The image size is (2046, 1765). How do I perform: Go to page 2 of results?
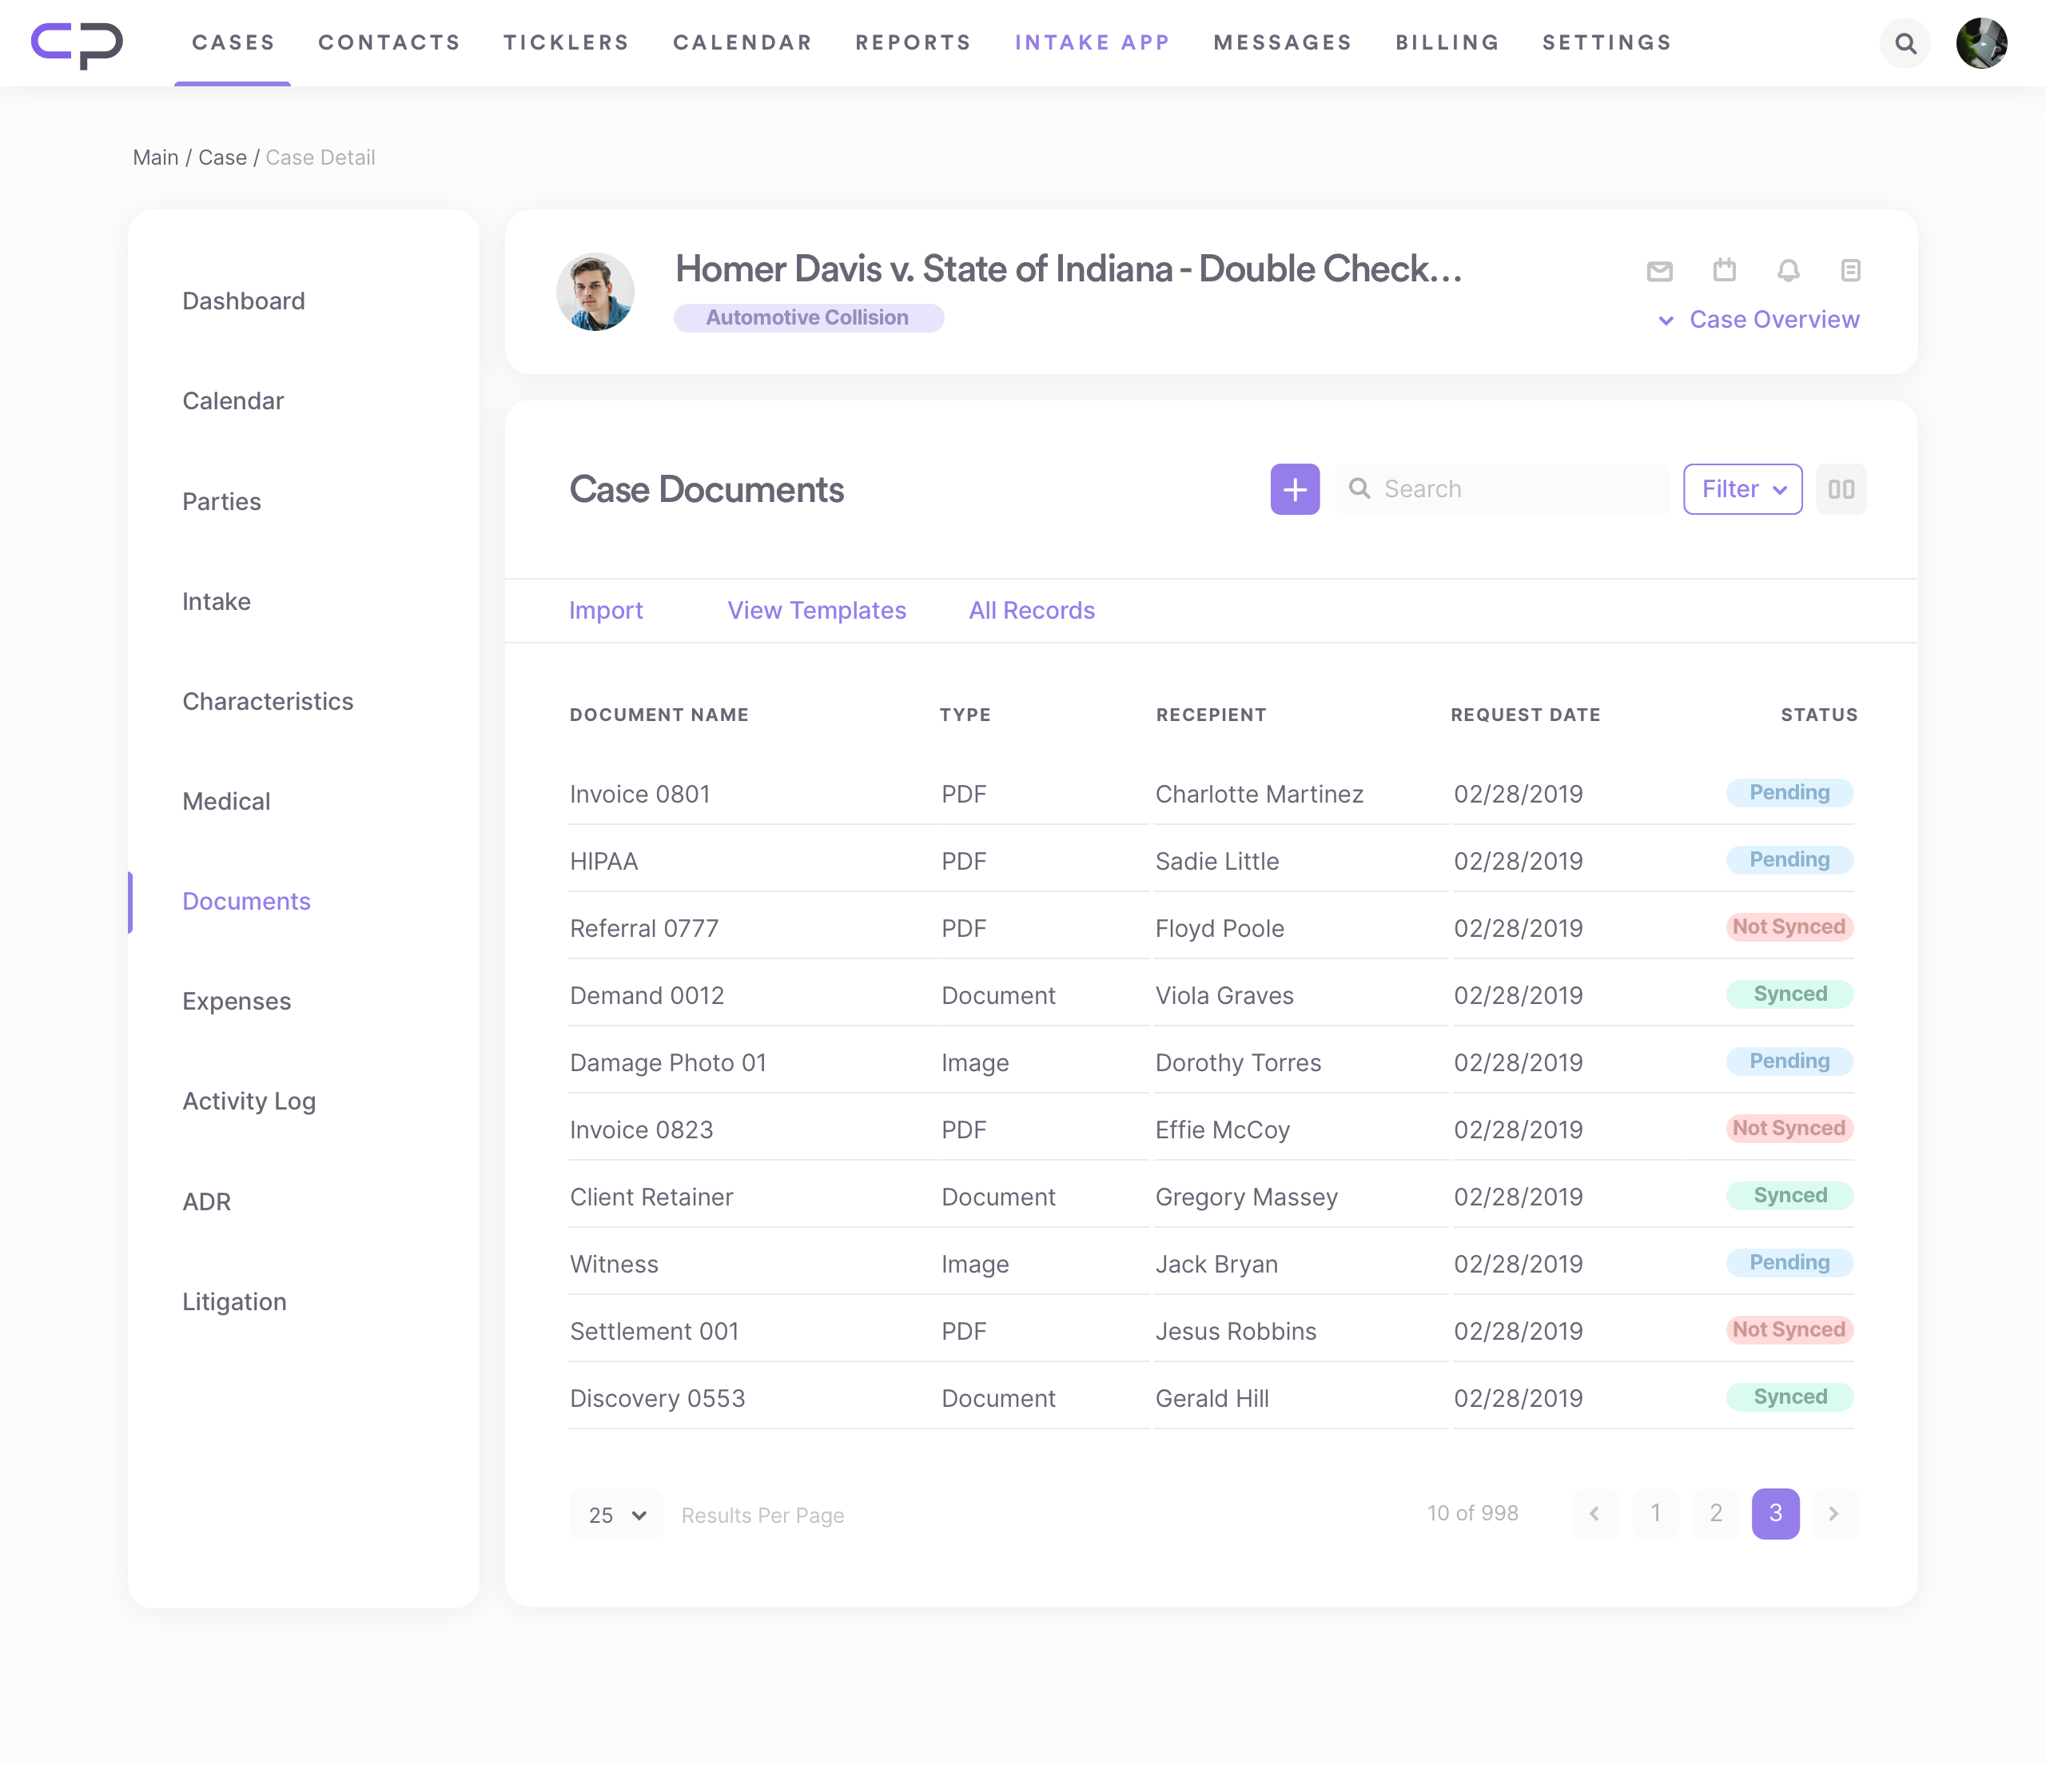1715,1513
